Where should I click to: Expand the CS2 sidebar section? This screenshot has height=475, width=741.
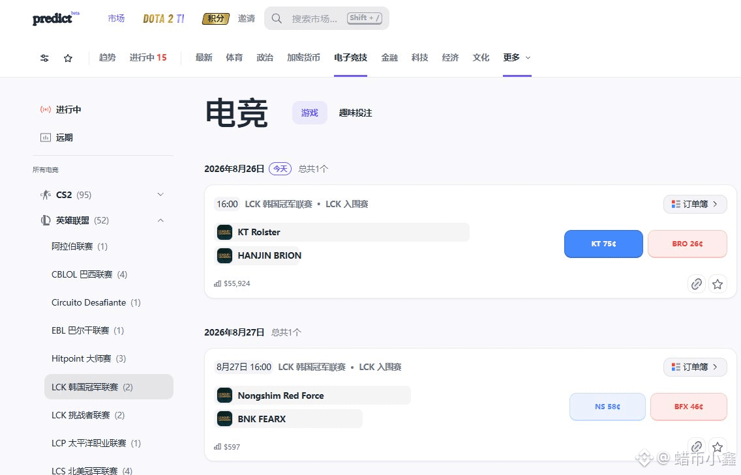pos(160,195)
